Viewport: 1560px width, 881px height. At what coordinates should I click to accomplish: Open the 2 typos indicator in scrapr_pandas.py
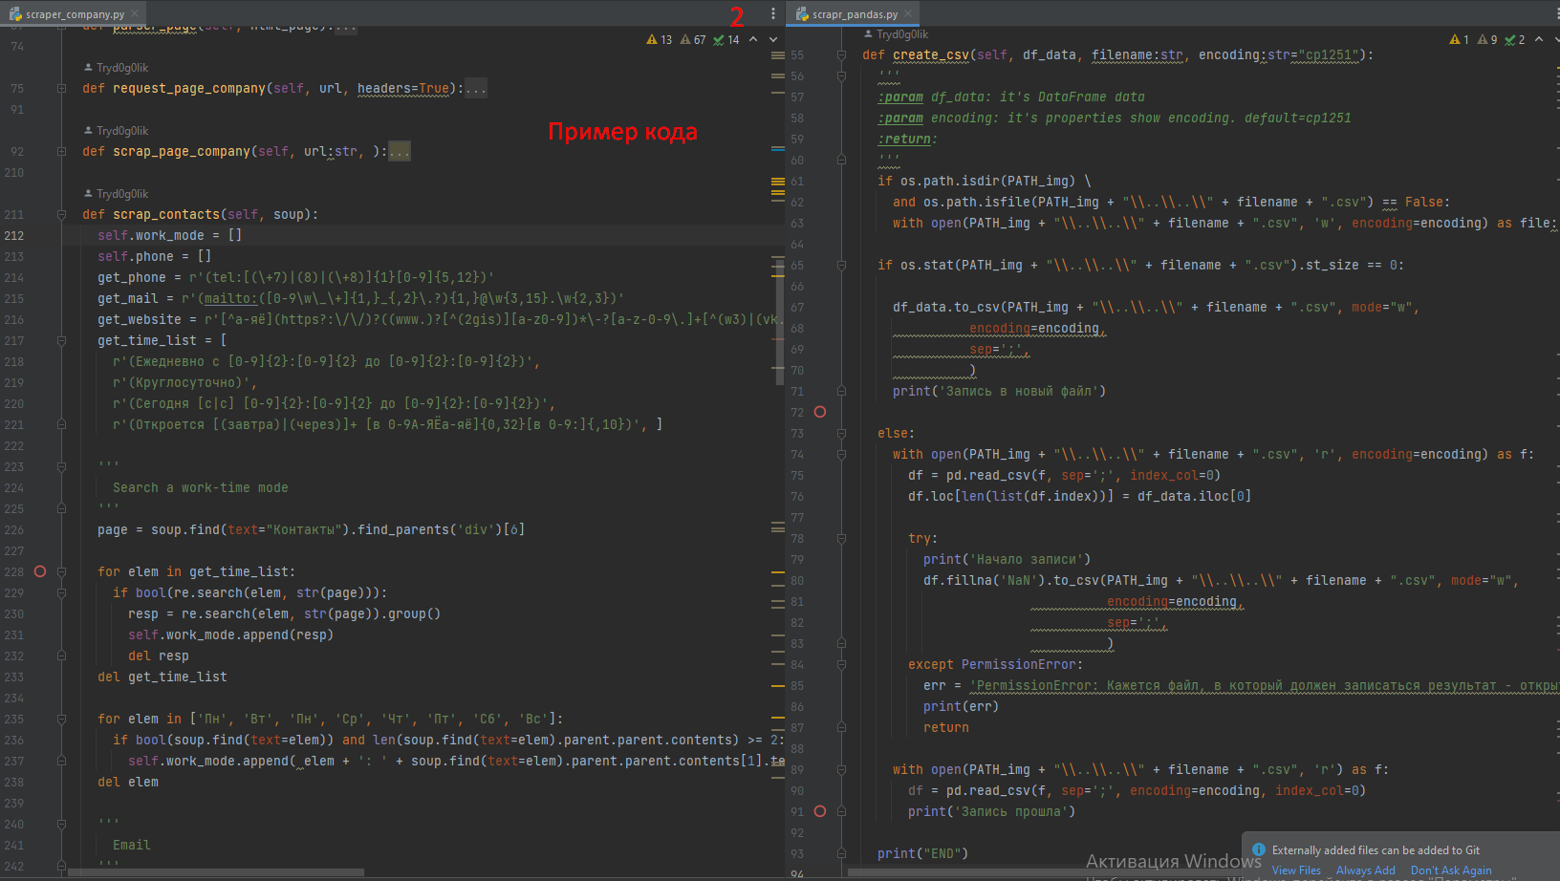(1515, 40)
